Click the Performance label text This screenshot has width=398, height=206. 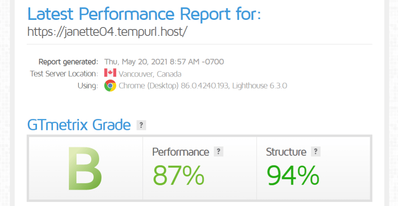click(x=180, y=152)
